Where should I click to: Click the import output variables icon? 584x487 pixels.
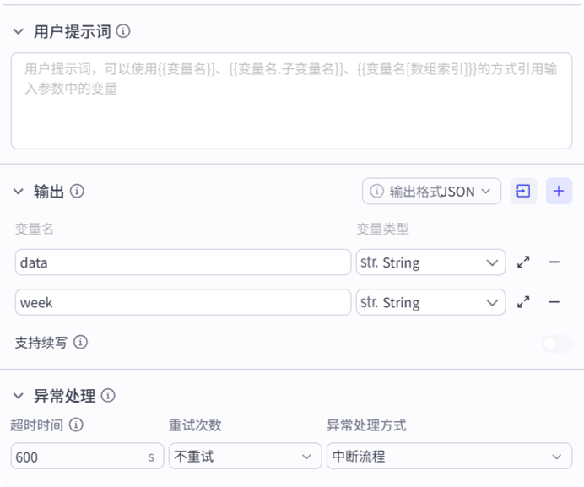[523, 191]
